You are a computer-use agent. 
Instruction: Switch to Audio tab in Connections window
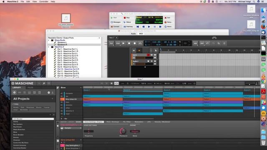133,34
